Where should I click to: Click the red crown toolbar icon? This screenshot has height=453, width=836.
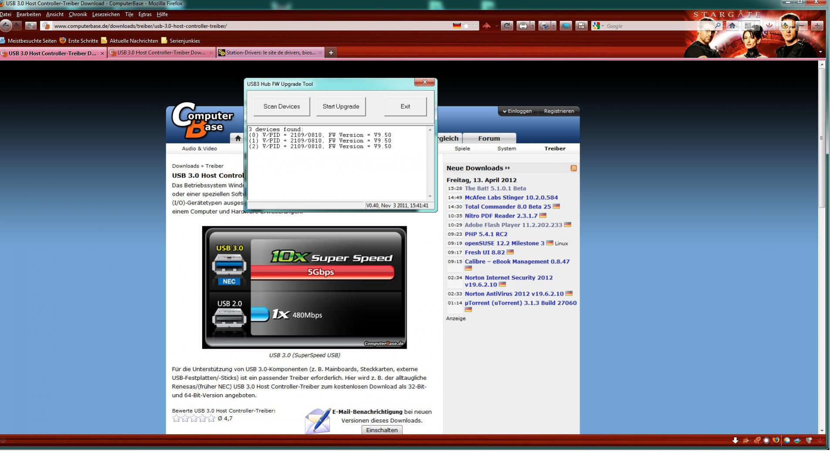[x=769, y=26]
